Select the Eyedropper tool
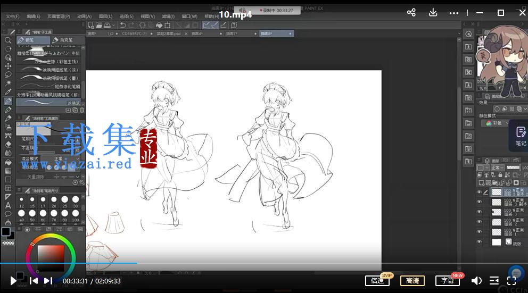Viewport: 528px width, 293px height. (8, 92)
